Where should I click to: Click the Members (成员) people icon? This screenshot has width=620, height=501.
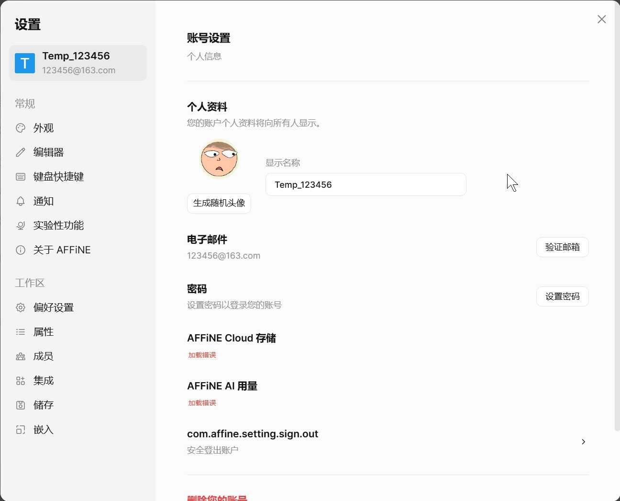(x=20, y=356)
